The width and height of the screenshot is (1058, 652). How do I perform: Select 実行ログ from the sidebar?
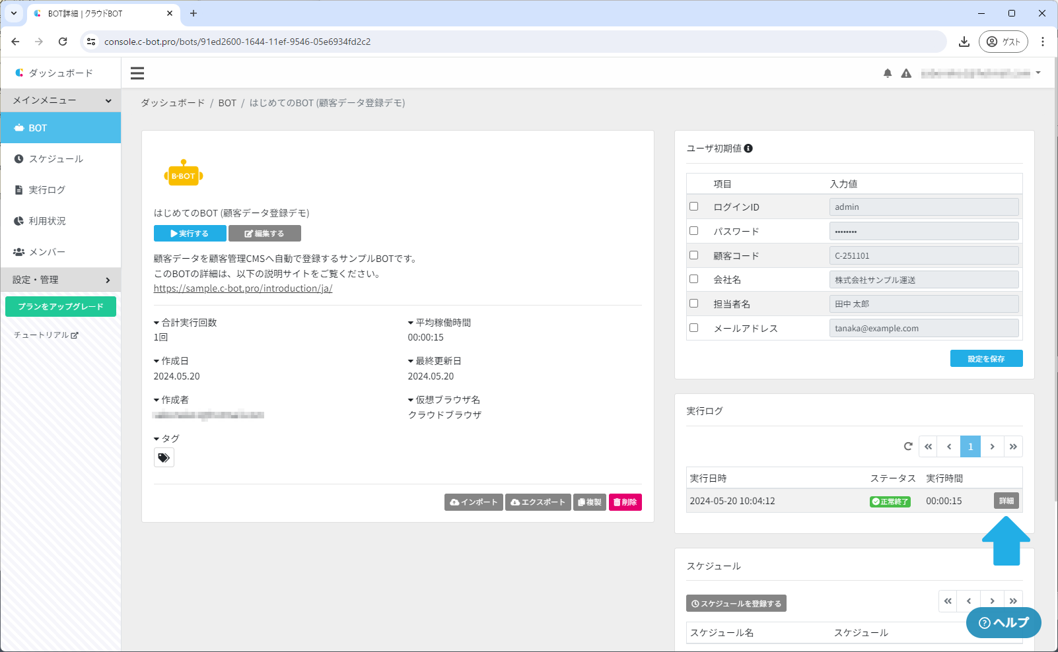(x=47, y=190)
